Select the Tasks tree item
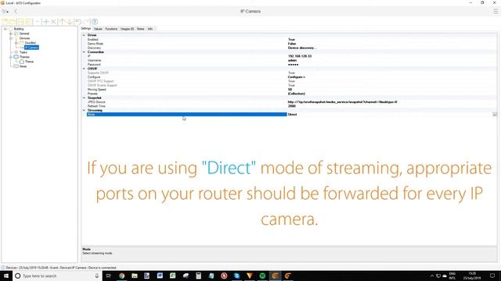The image size is (501, 281). (23, 52)
